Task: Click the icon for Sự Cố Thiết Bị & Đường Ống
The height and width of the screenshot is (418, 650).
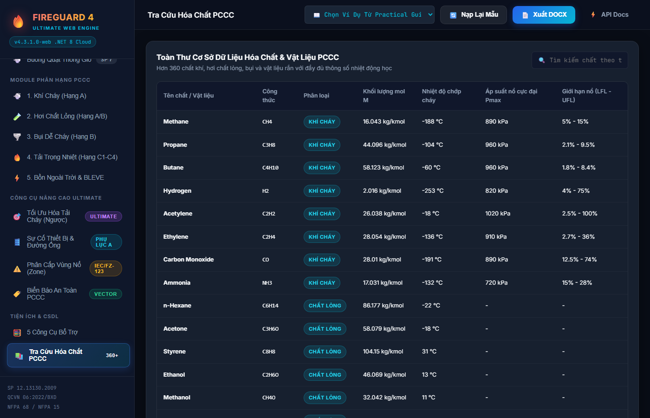Action: [x=17, y=242]
